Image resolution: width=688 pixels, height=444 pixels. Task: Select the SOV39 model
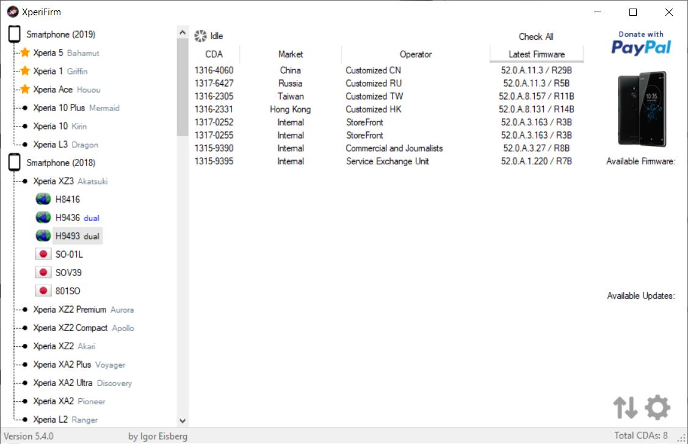[68, 273]
